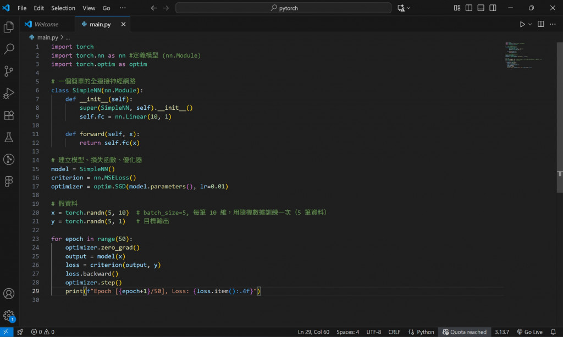Click Ln 29, Col 60 indicator
The height and width of the screenshot is (337, 563).
pyautogui.click(x=313, y=332)
